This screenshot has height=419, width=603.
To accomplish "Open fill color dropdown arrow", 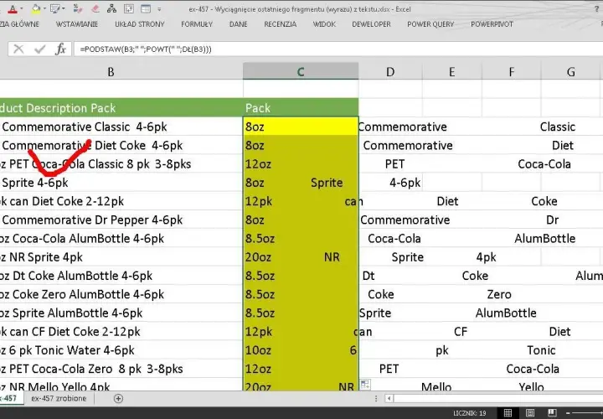I will point(45,9).
